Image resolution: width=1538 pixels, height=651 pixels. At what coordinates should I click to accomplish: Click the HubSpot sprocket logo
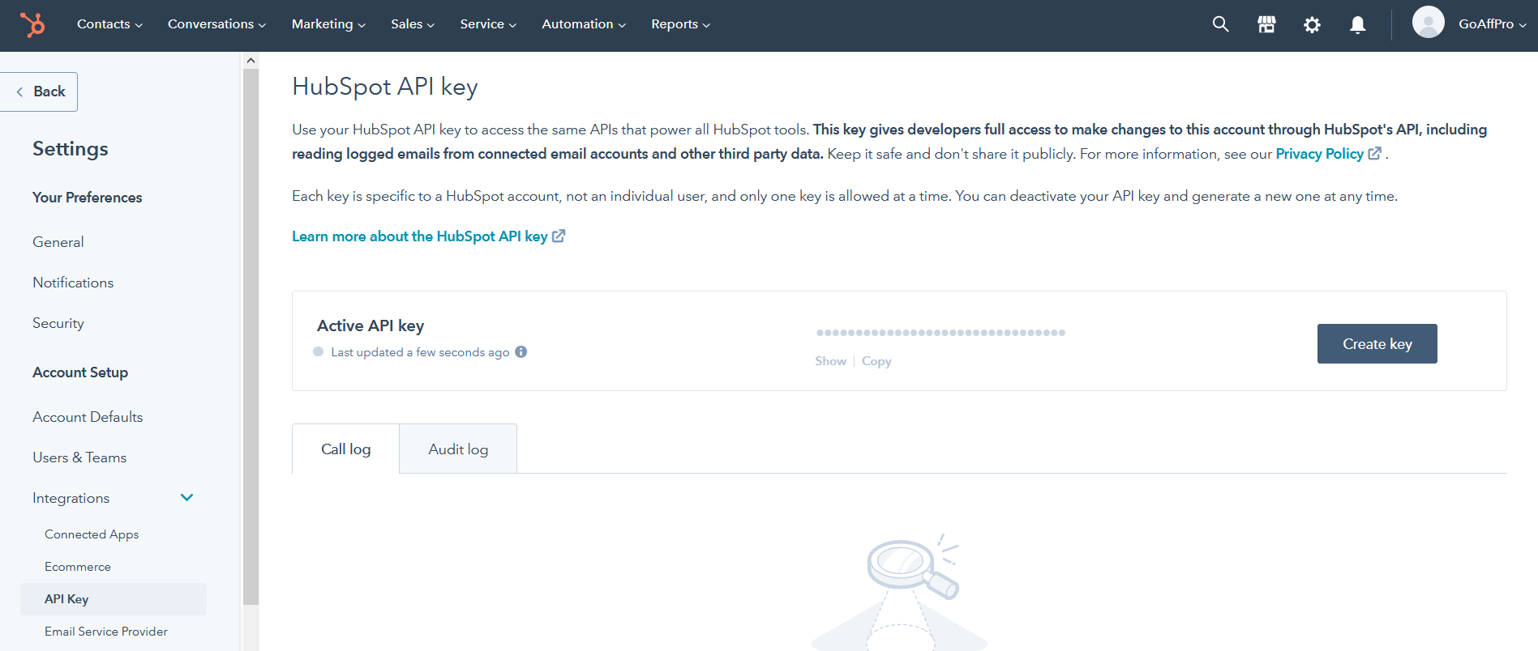[32, 24]
